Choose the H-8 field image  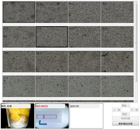tap(117, 37)
